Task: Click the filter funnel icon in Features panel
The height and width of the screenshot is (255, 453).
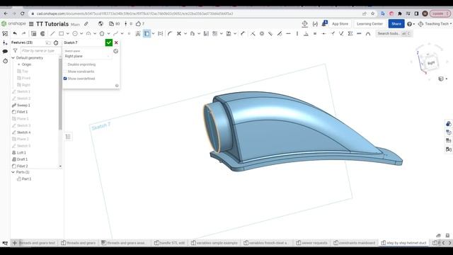Action: (x=16, y=50)
